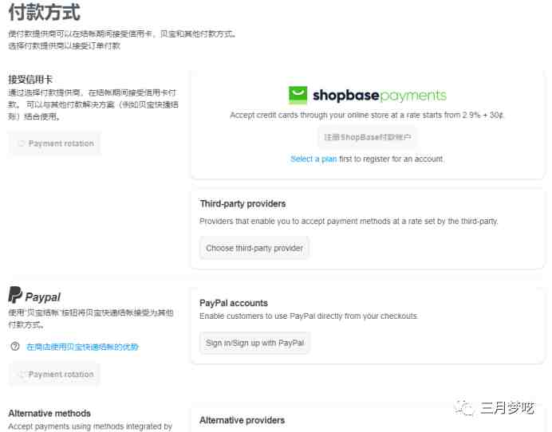The image size is (552, 432).
Task: Click the Paypal wordmark beside the logo
Action: tap(43, 297)
